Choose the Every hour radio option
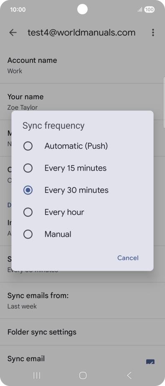 point(28,212)
